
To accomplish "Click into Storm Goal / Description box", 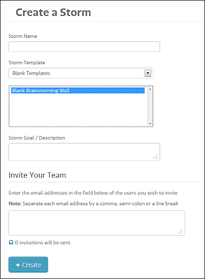I will click(x=84, y=152).
